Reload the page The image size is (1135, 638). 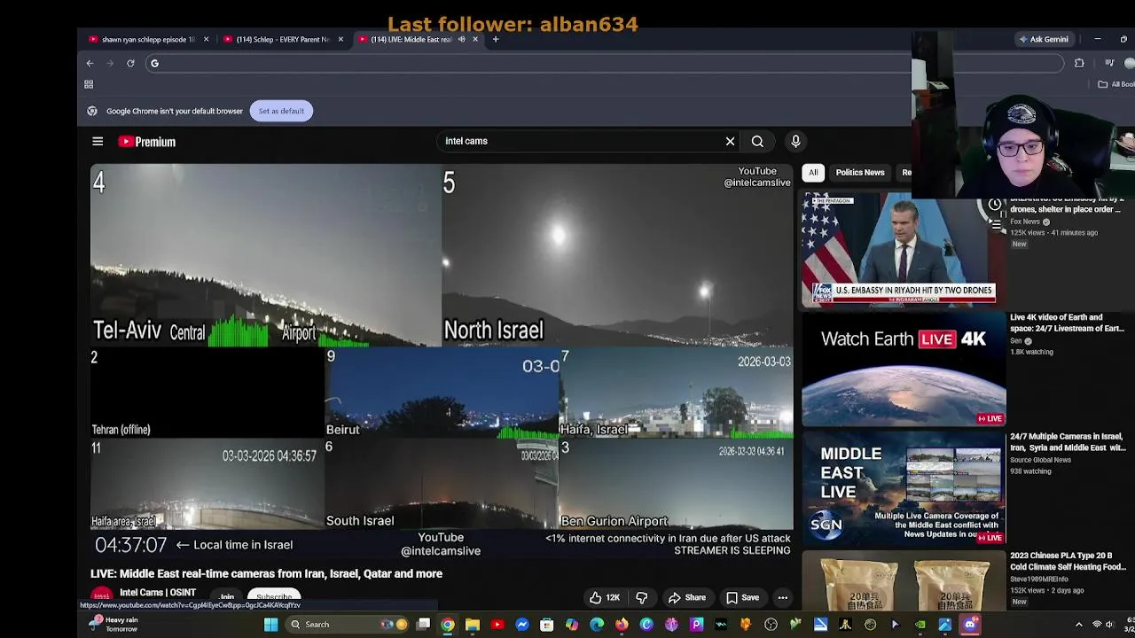(130, 63)
